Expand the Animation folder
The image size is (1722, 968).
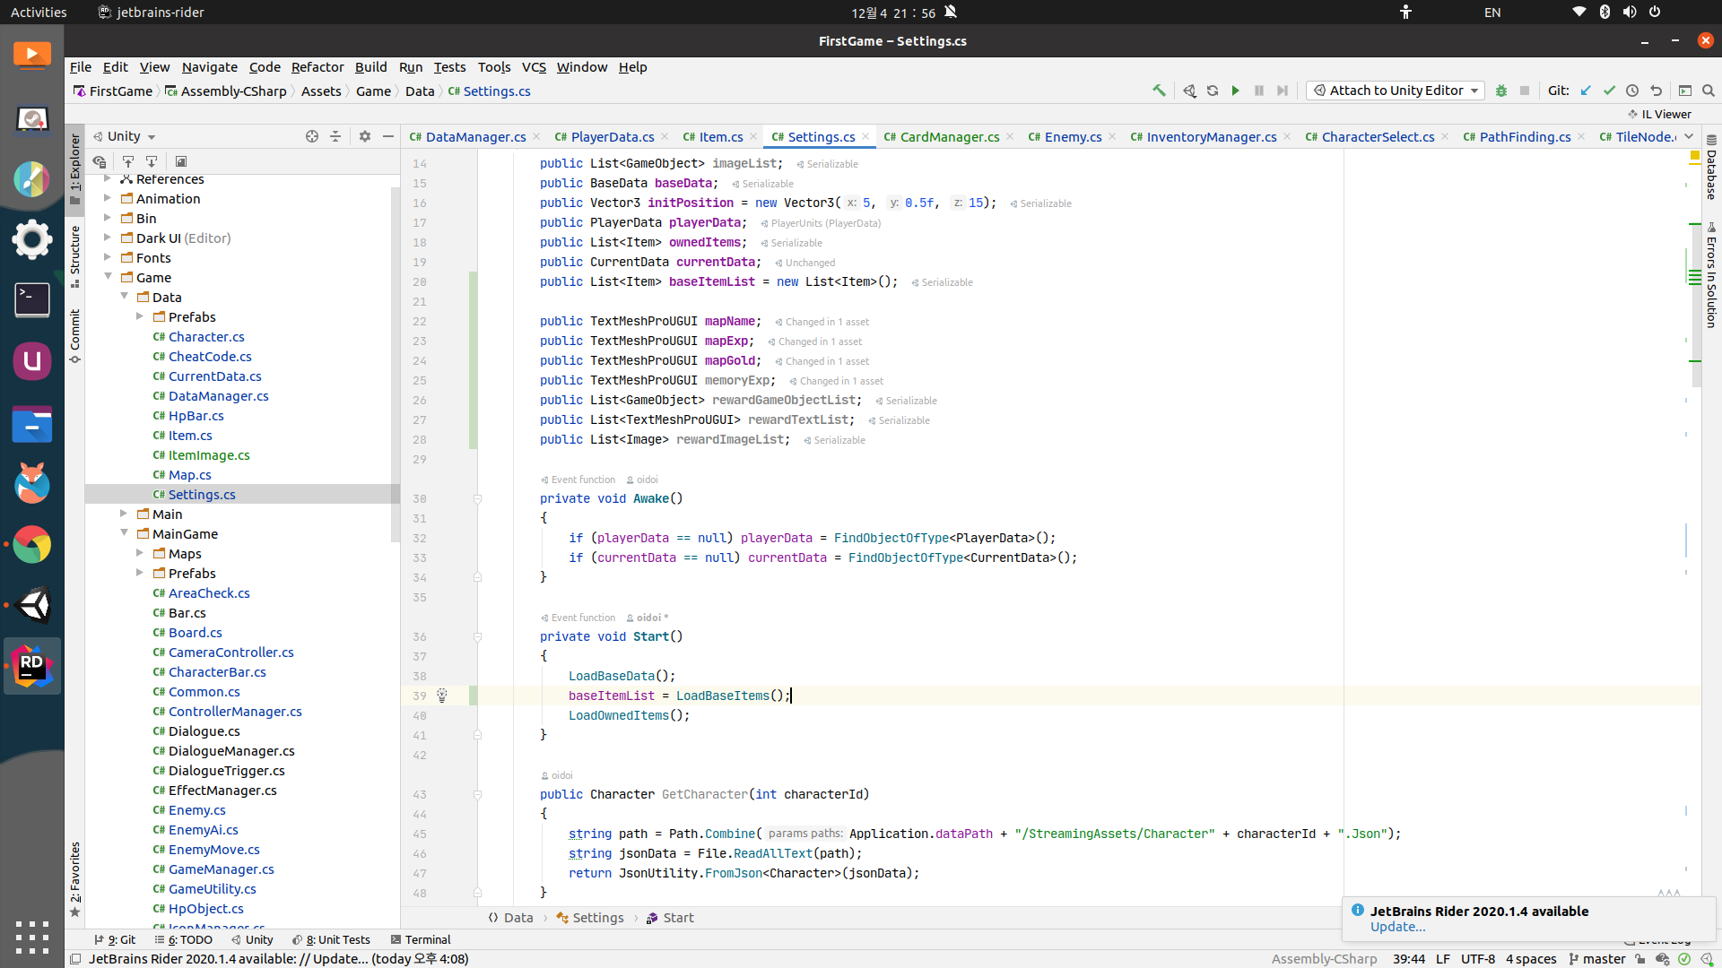click(x=108, y=199)
